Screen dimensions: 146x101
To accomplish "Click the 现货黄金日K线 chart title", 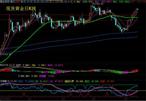I will tap(21, 9).
